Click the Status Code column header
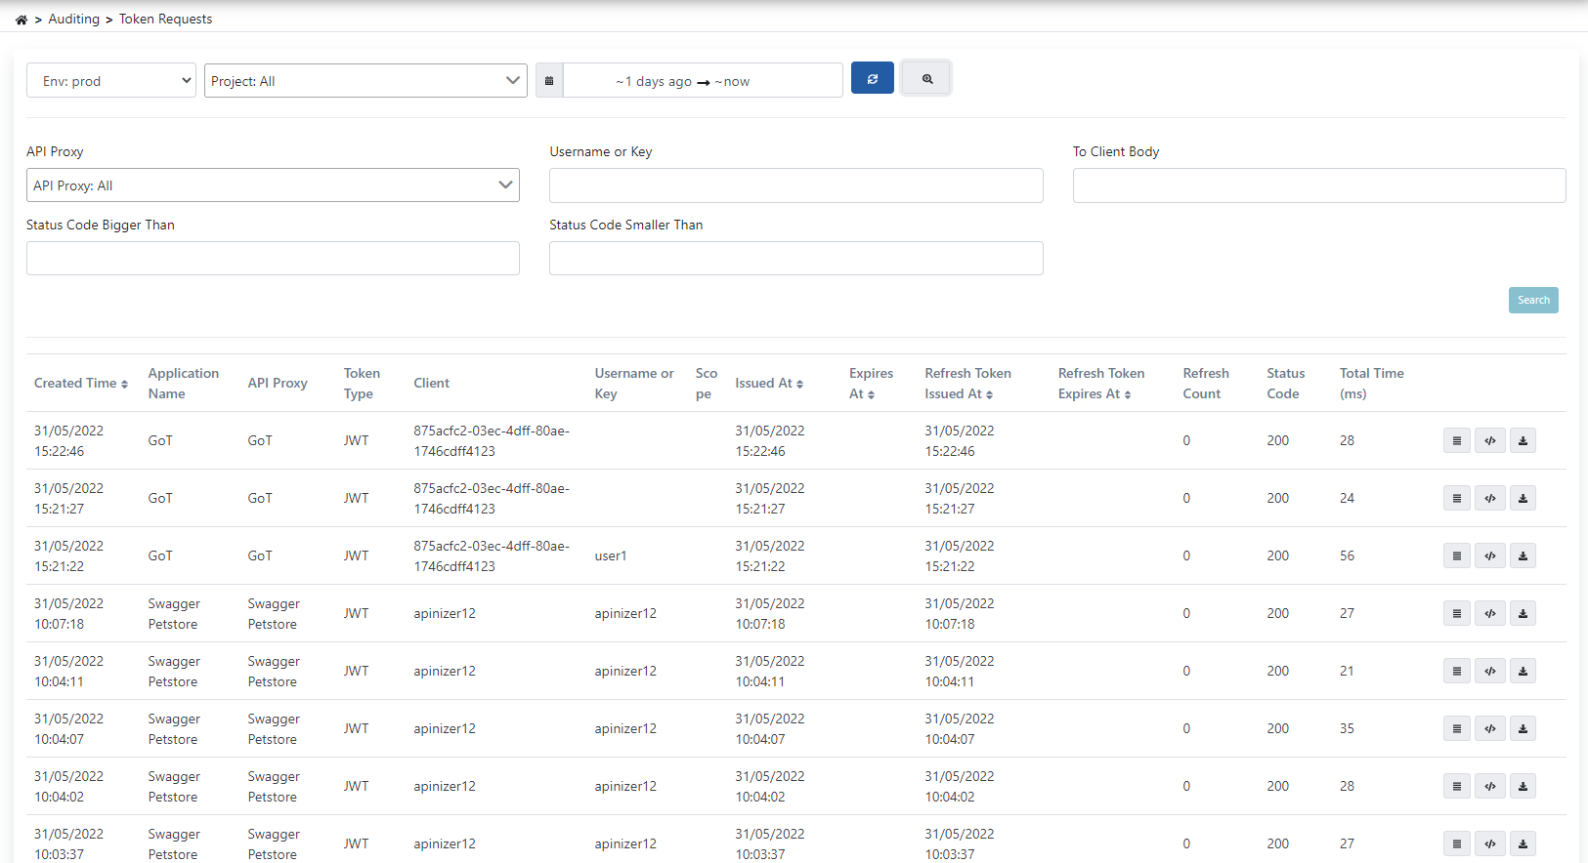 (x=1285, y=384)
